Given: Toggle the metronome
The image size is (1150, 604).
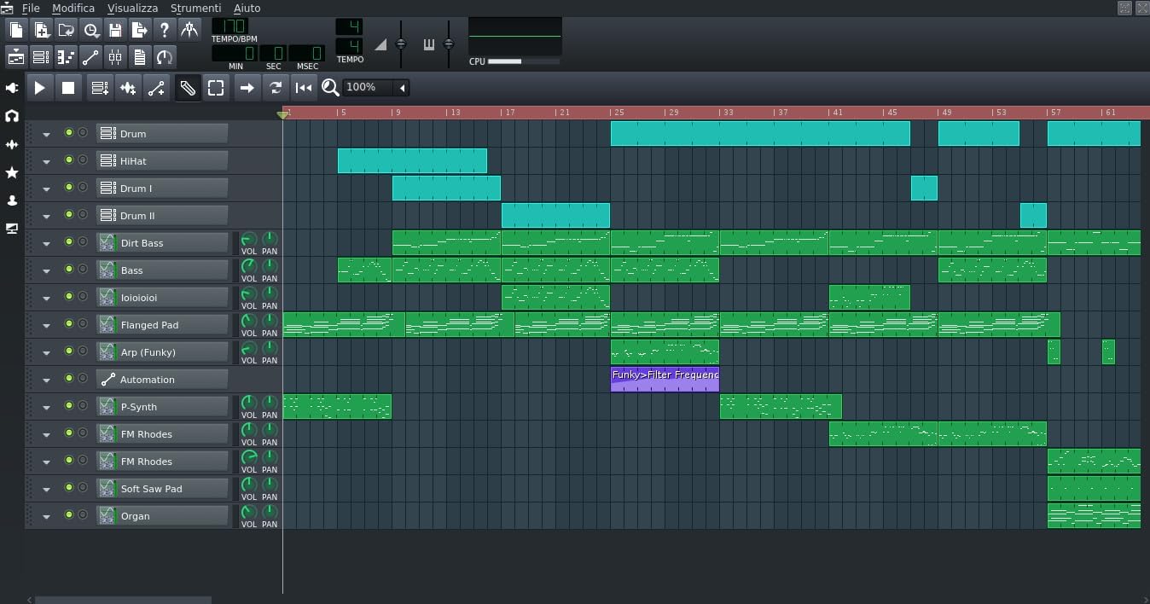Looking at the screenshot, I should 189,30.
